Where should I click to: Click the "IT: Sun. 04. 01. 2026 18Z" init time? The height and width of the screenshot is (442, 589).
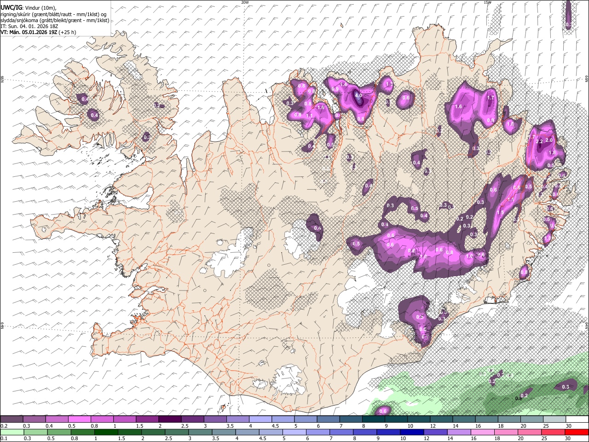tap(29, 26)
